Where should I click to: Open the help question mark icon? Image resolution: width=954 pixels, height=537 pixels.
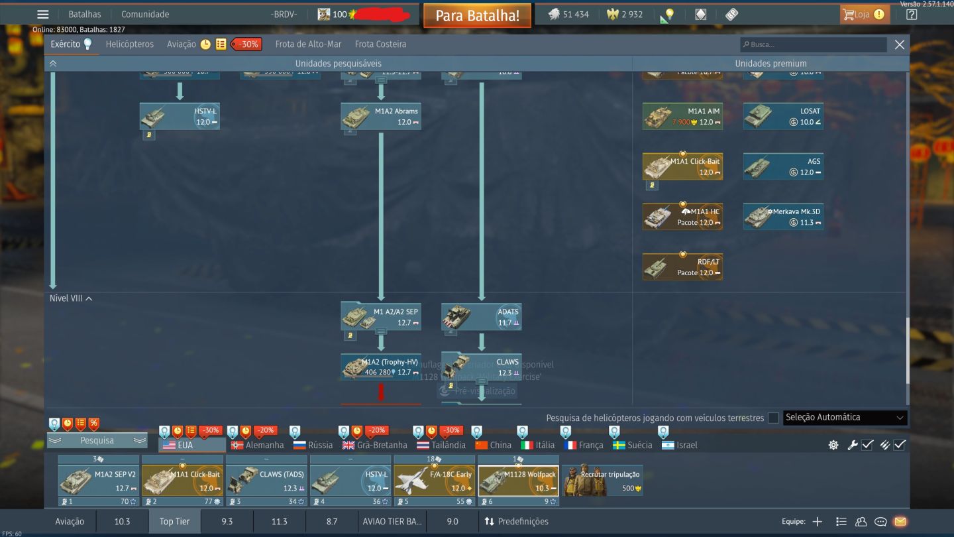click(x=912, y=14)
